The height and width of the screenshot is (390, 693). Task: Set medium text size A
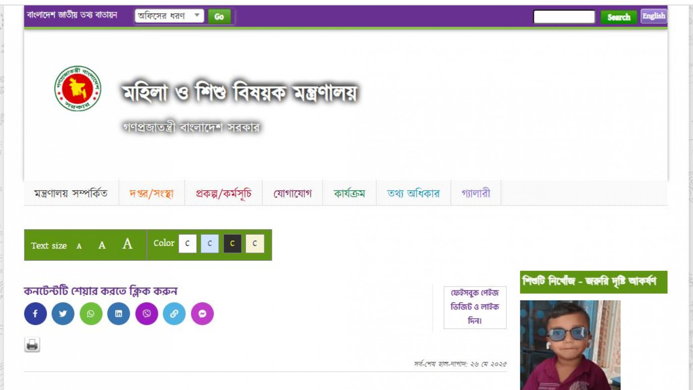(102, 245)
